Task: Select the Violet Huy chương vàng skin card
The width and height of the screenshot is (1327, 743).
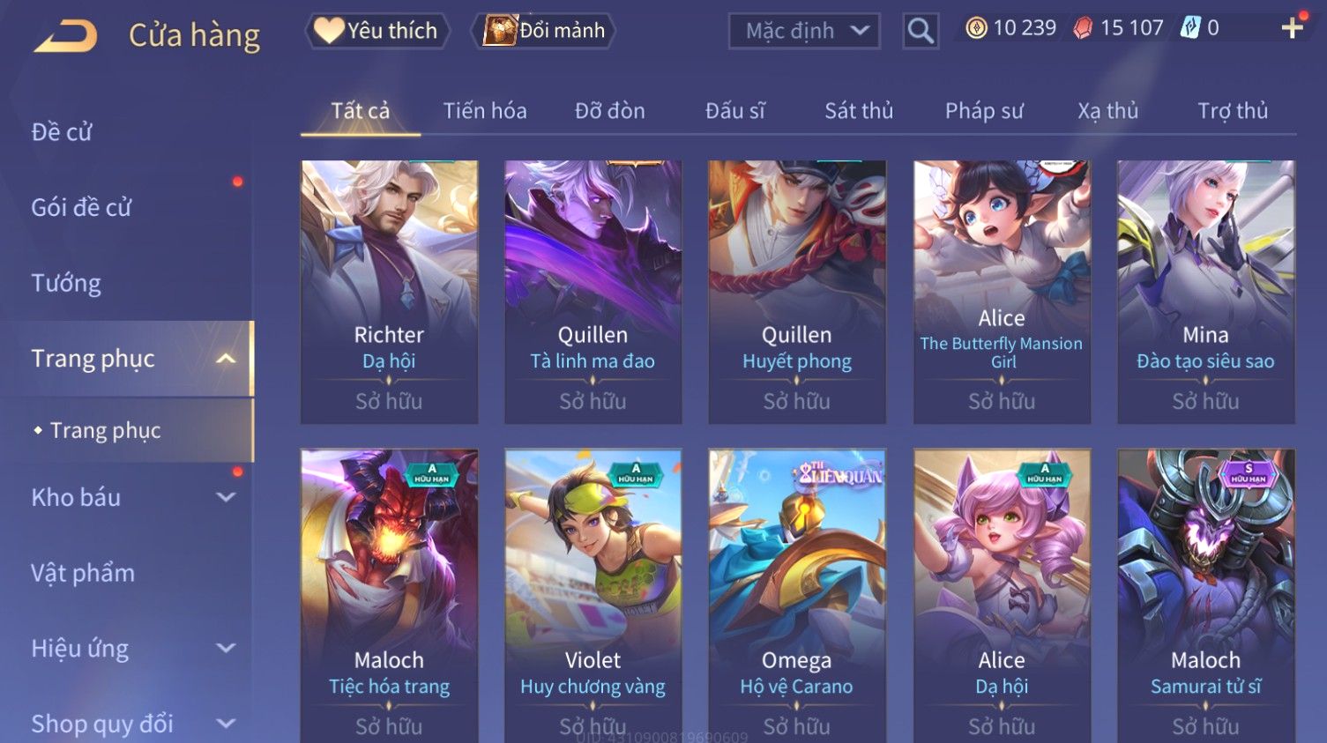Action: pos(593,596)
